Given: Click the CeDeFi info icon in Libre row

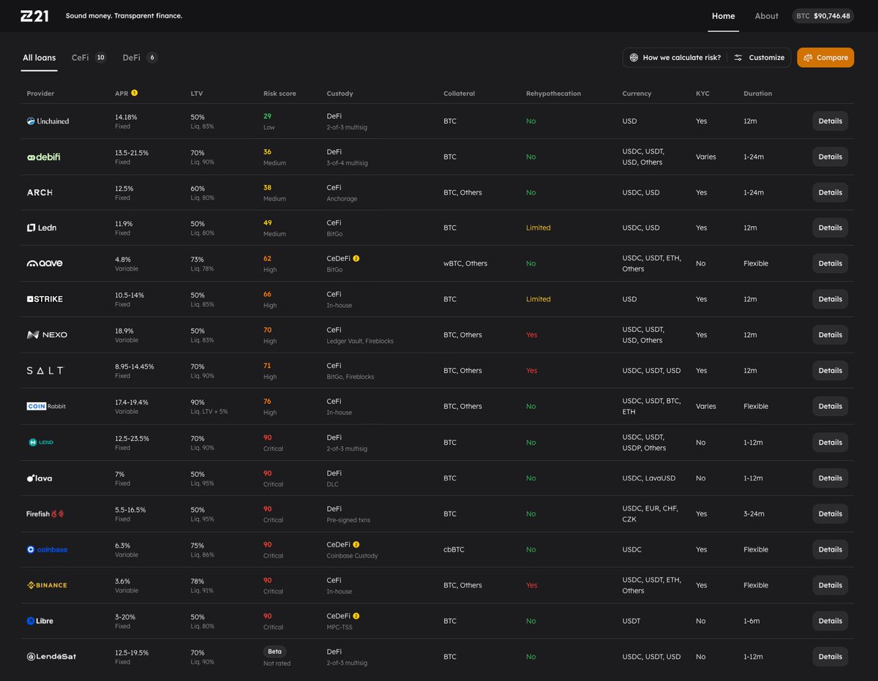Looking at the screenshot, I should 356,616.
